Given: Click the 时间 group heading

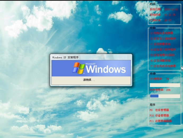Looking at the screenshot, I should (152, 4).
